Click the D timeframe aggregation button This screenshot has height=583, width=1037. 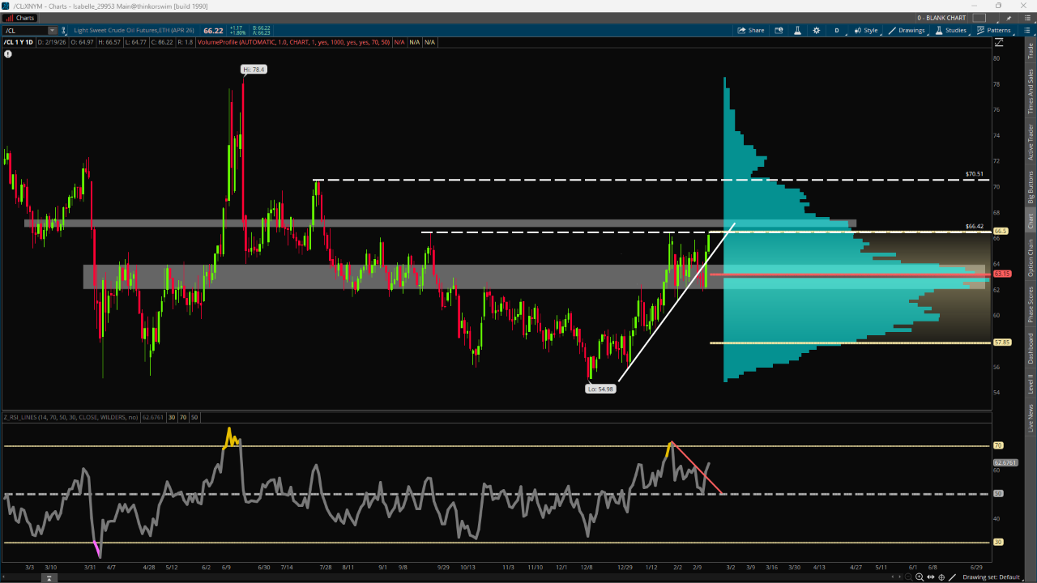[x=837, y=30]
